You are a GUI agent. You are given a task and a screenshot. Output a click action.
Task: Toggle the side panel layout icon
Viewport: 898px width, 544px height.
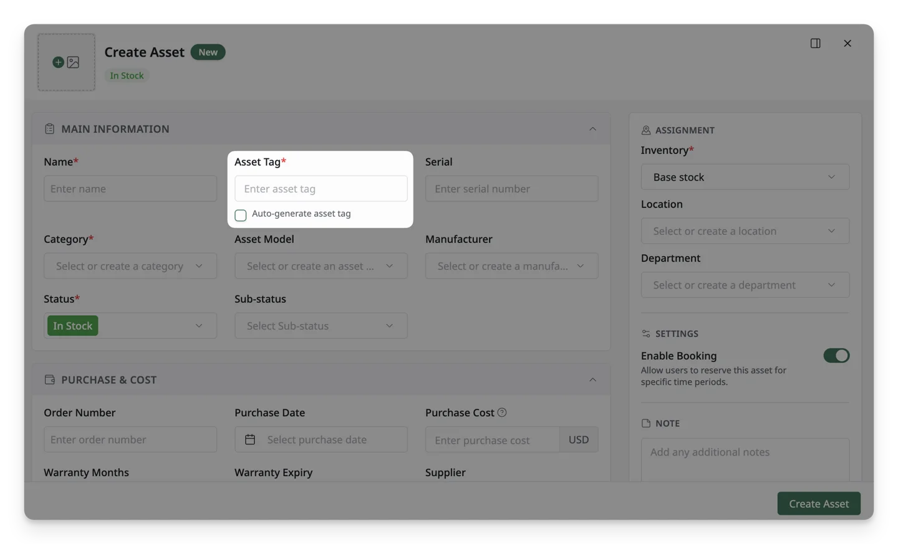coord(815,43)
